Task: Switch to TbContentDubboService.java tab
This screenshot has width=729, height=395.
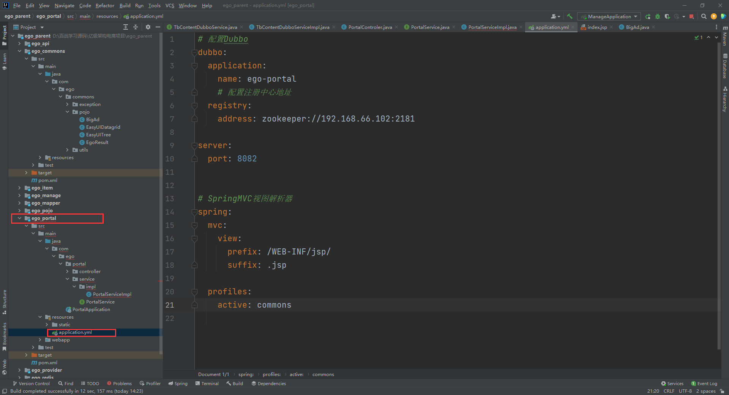Action: [x=205, y=27]
